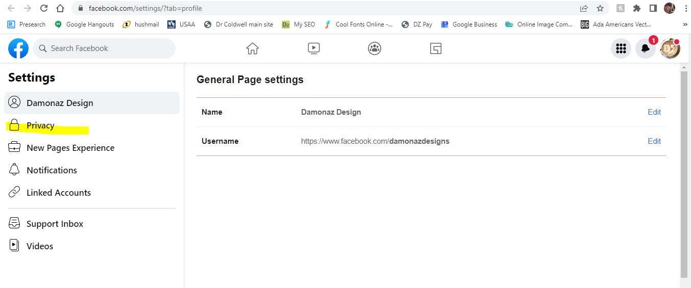691x288 pixels.
Task: Open the Google Business bookmark
Action: pos(468,24)
